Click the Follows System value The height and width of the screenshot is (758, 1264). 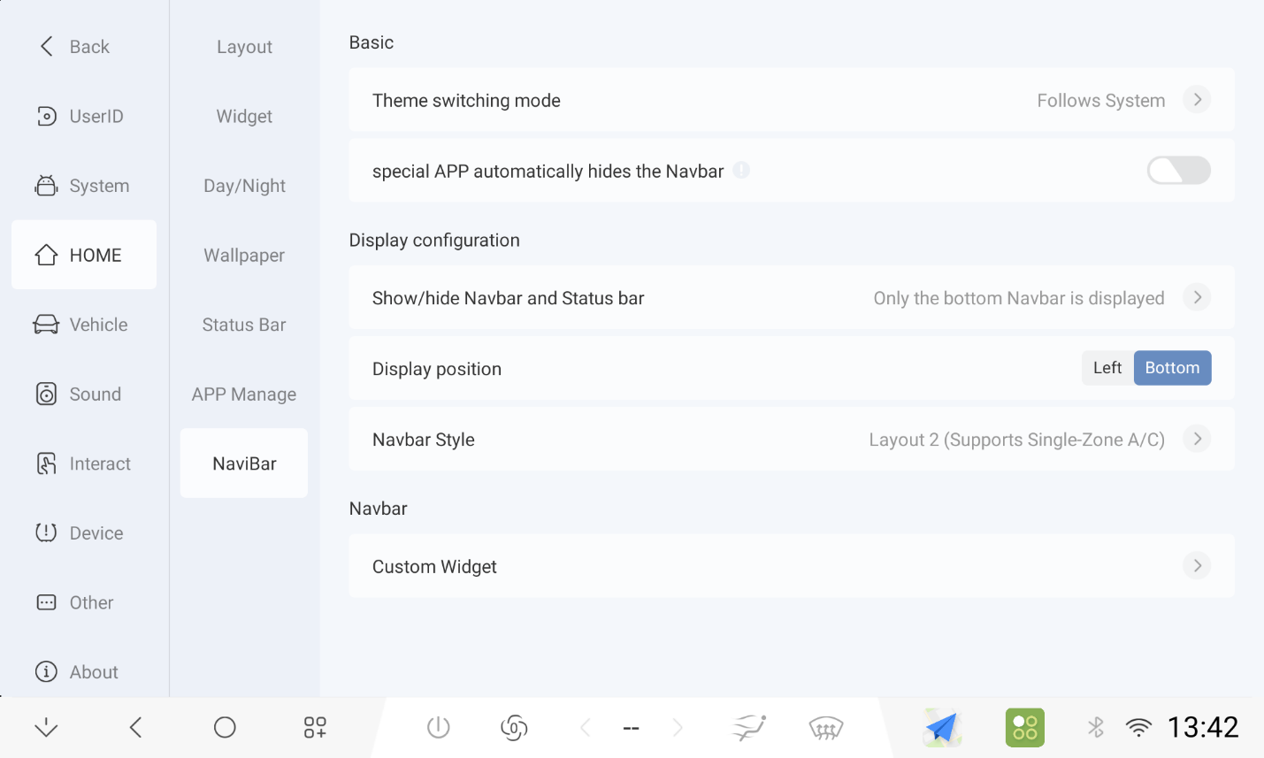tap(1101, 101)
